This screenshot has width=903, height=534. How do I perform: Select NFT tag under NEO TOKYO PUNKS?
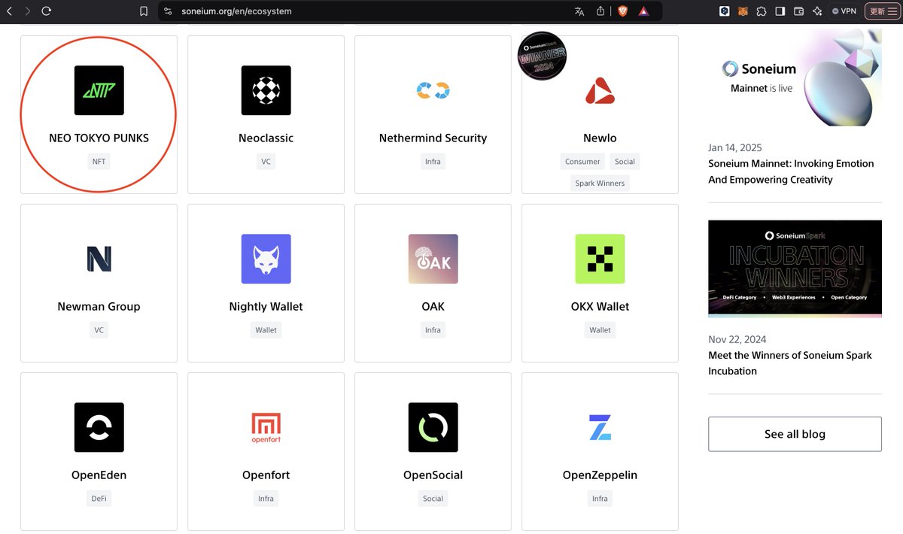(x=99, y=162)
